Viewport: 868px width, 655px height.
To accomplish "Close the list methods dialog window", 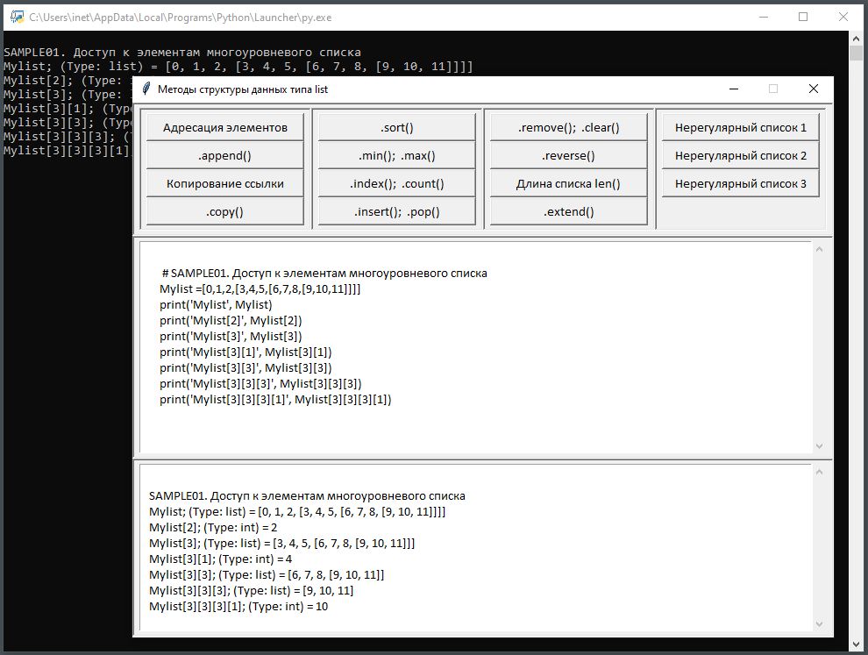I will [x=813, y=89].
